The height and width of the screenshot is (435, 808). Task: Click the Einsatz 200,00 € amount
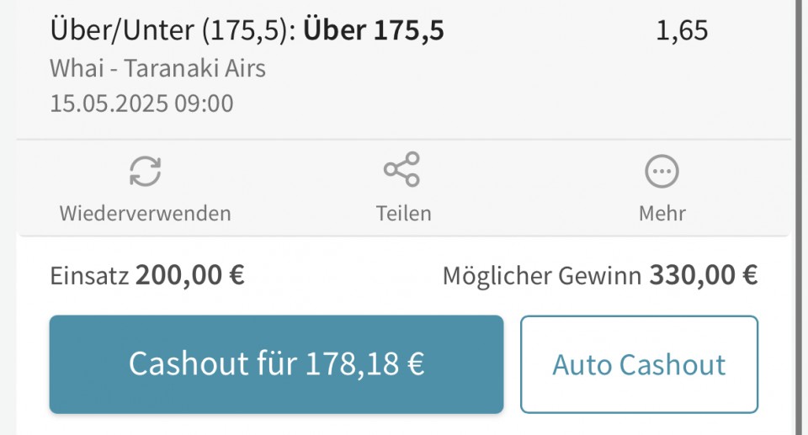[190, 274]
